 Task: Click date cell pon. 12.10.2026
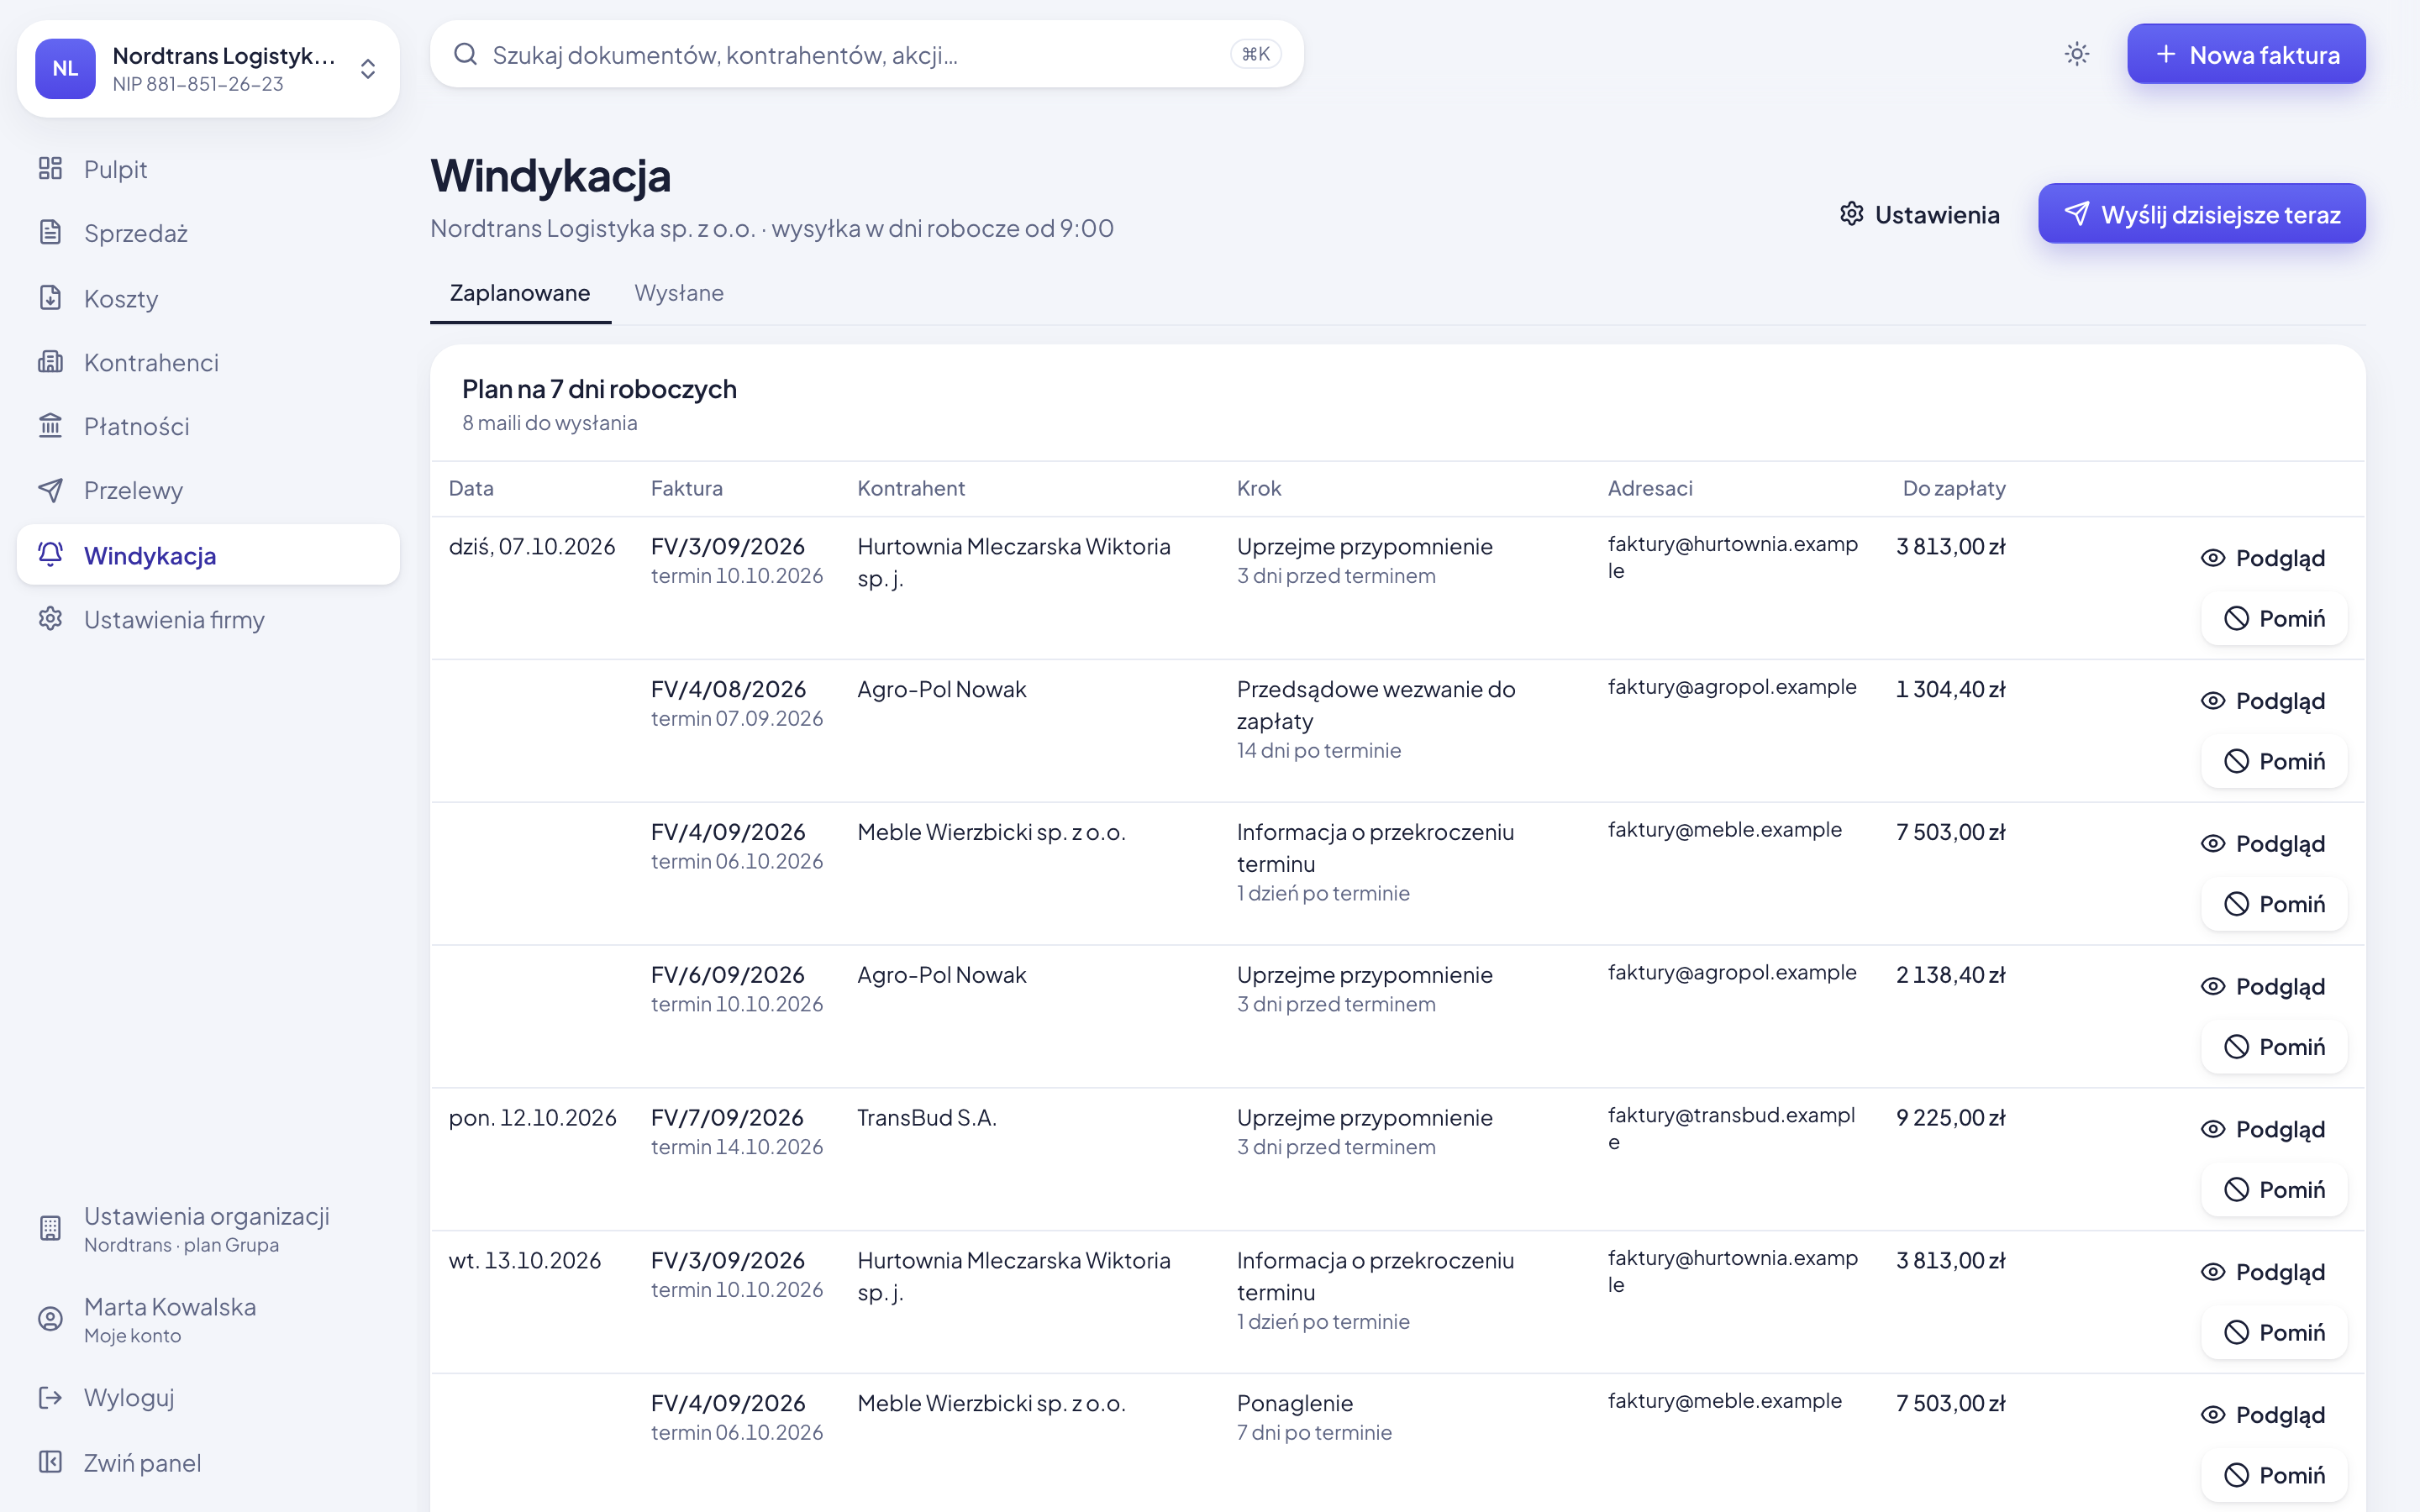tap(533, 1118)
